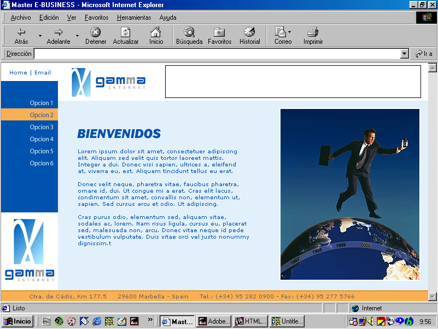The width and height of the screenshot is (438, 329).
Task: Open the Favoritos menu in the menu bar
Action: click(96, 18)
